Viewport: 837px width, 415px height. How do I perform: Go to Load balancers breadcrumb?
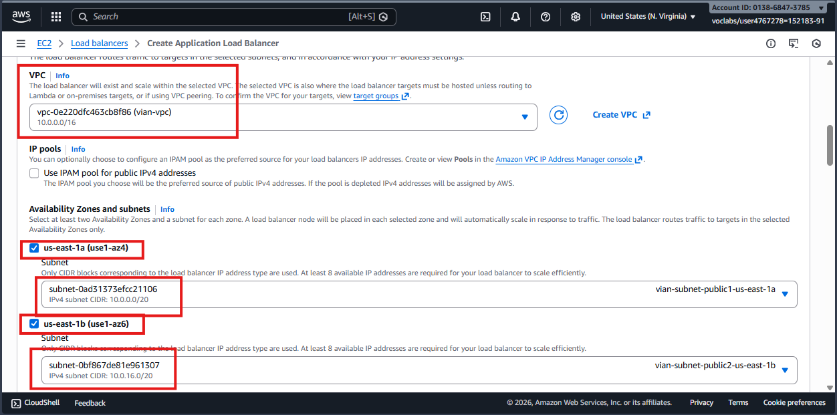pyautogui.click(x=99, y=43)
